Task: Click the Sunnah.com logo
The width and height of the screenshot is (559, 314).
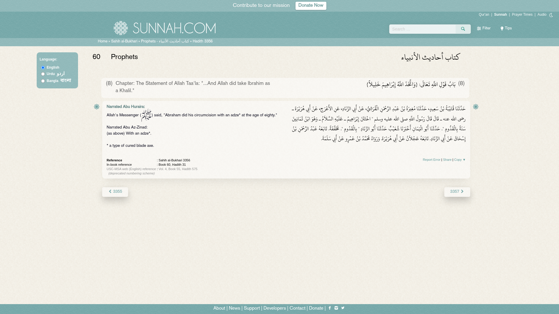Action: coord(164,28)
